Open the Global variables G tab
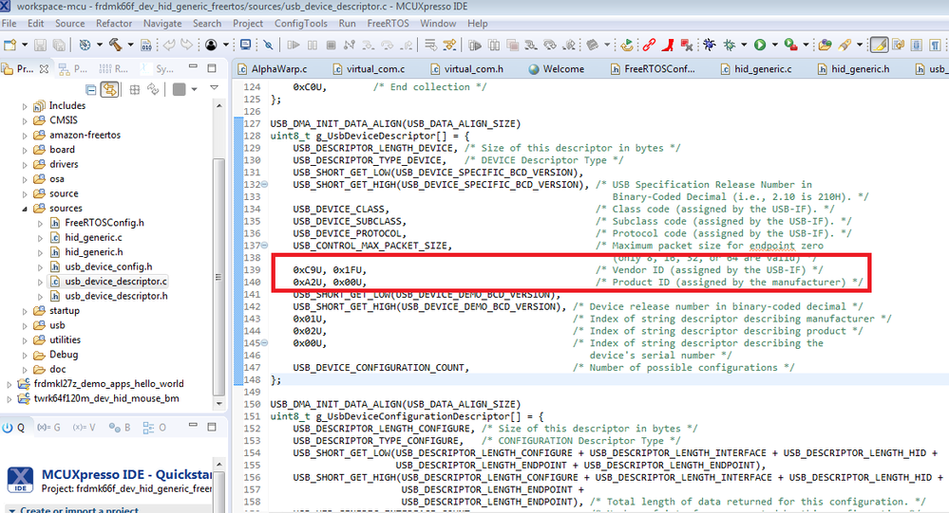Image resolution: width=949 pixels, height=513 pixels. click(48, 428)
